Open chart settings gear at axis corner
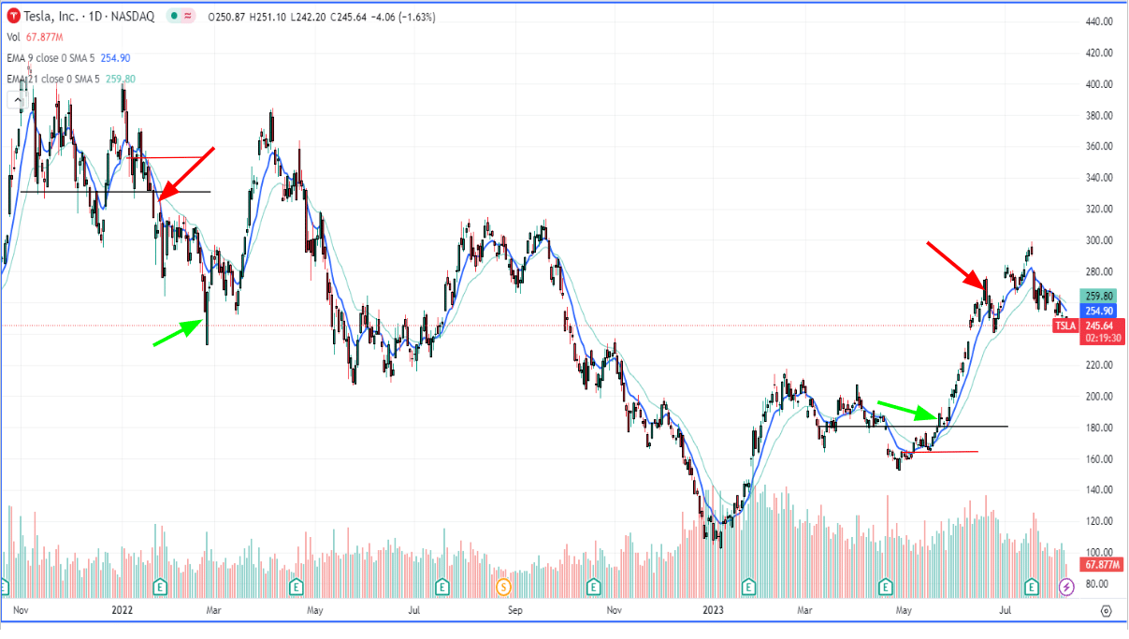Viewport: 1129px width, 639px height. click(x=1106, y=610)
